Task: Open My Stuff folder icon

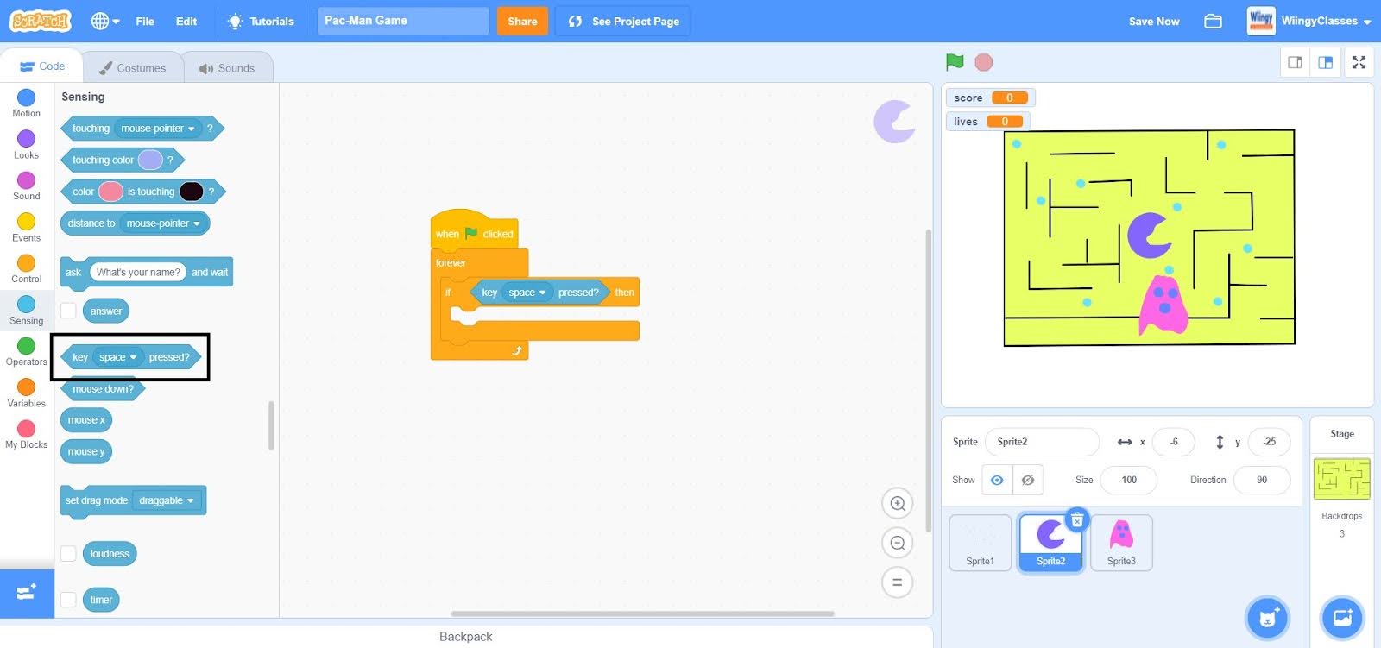Action: [x=1213, y=21]
